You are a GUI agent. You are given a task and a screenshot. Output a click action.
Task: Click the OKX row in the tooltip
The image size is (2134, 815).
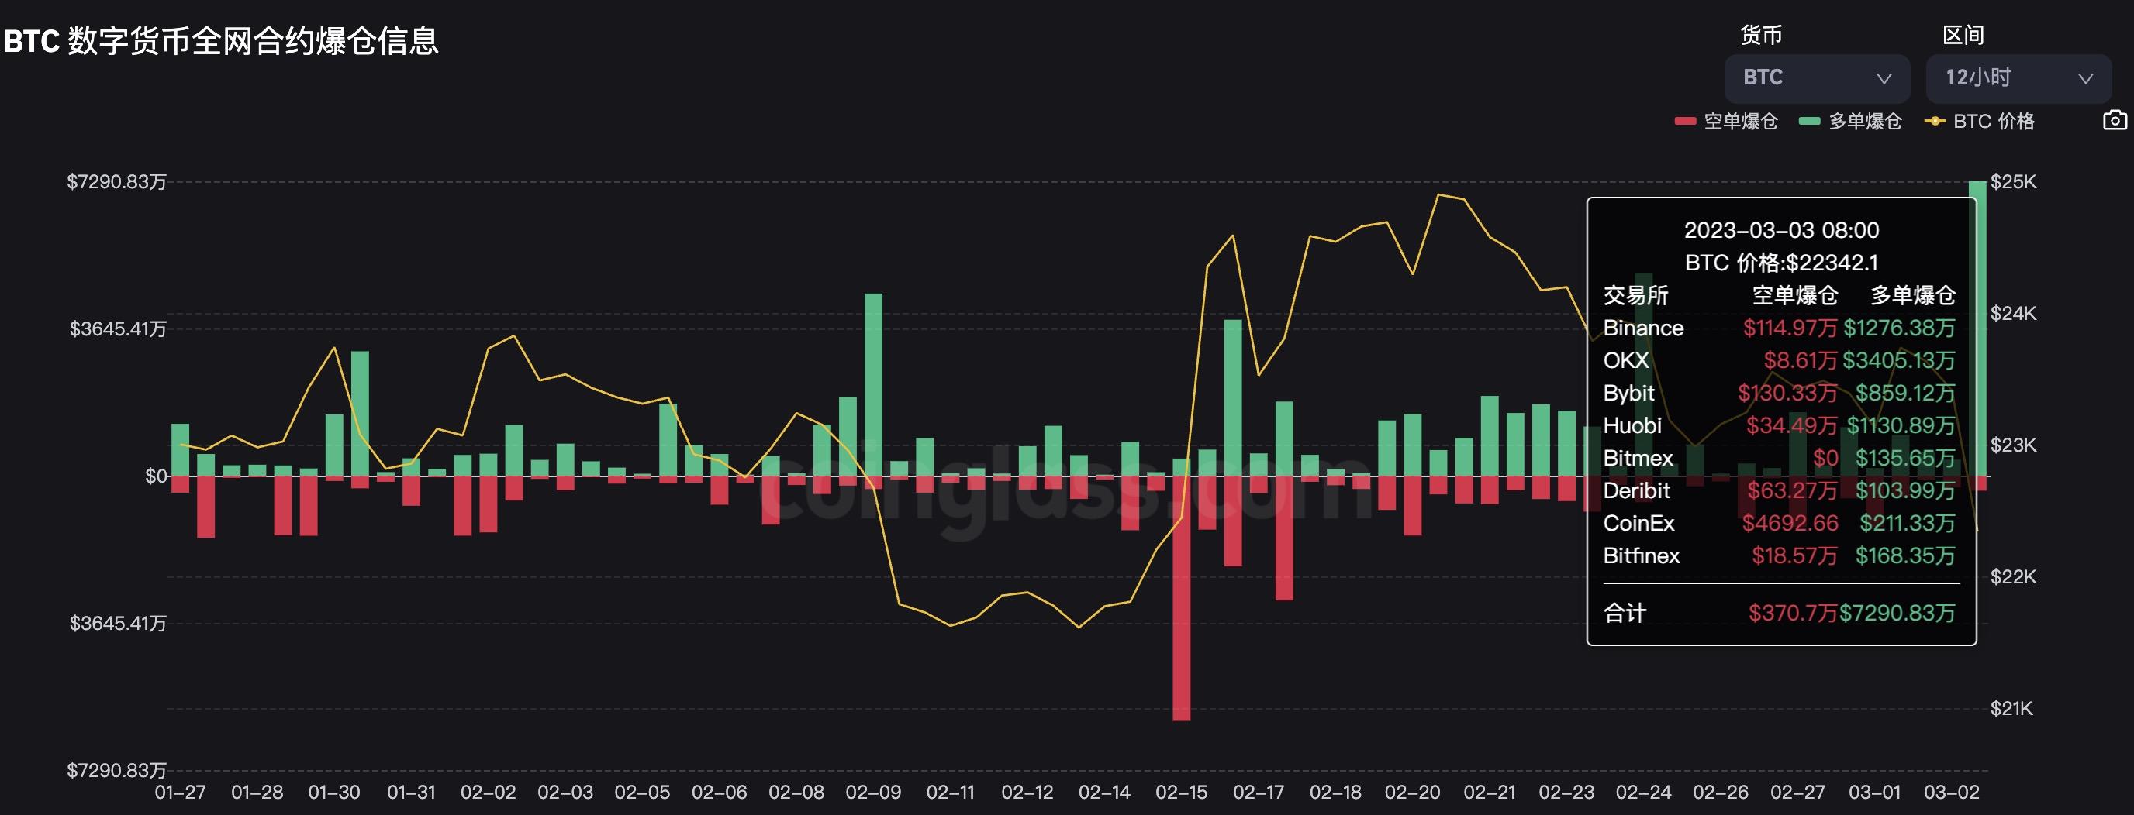1780,361
